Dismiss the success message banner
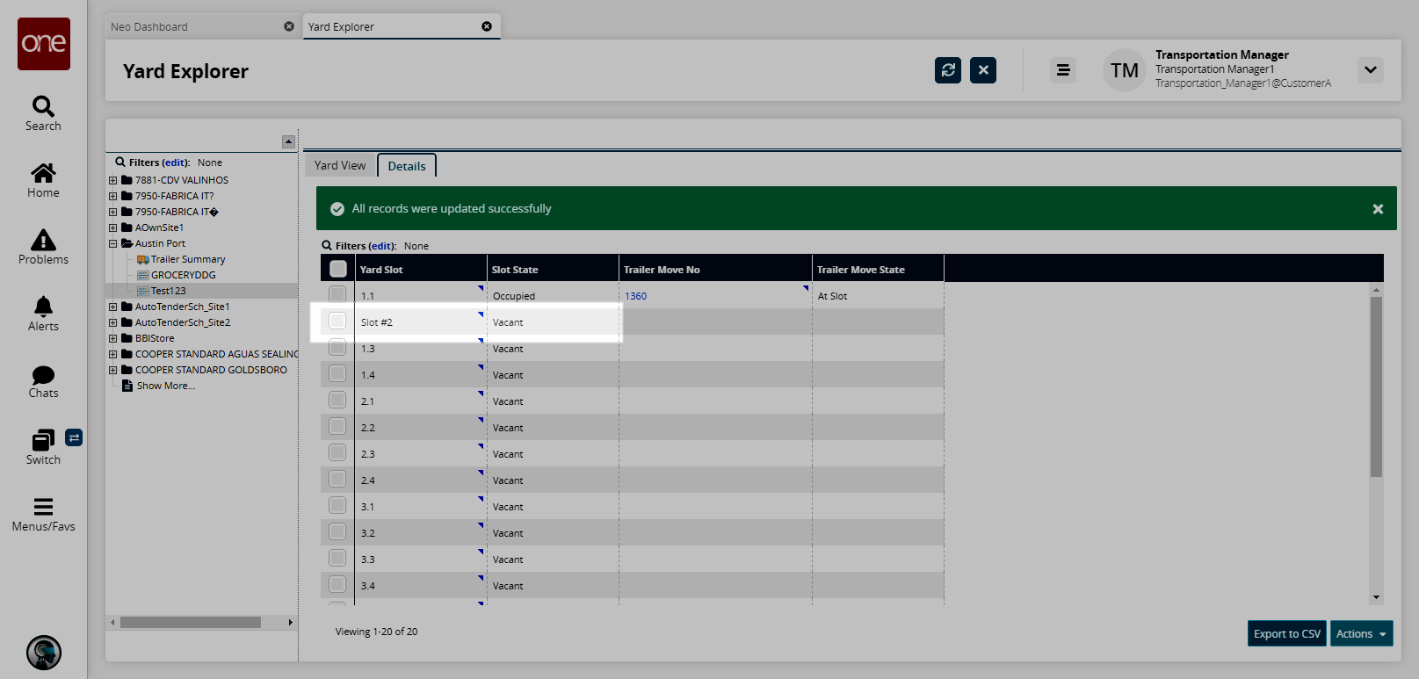This screenshot has width=1419, height=679. coord(1378,209)
